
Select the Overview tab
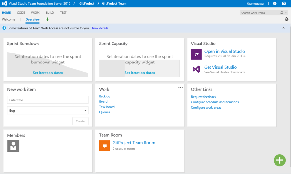click(x=32, y=19)
